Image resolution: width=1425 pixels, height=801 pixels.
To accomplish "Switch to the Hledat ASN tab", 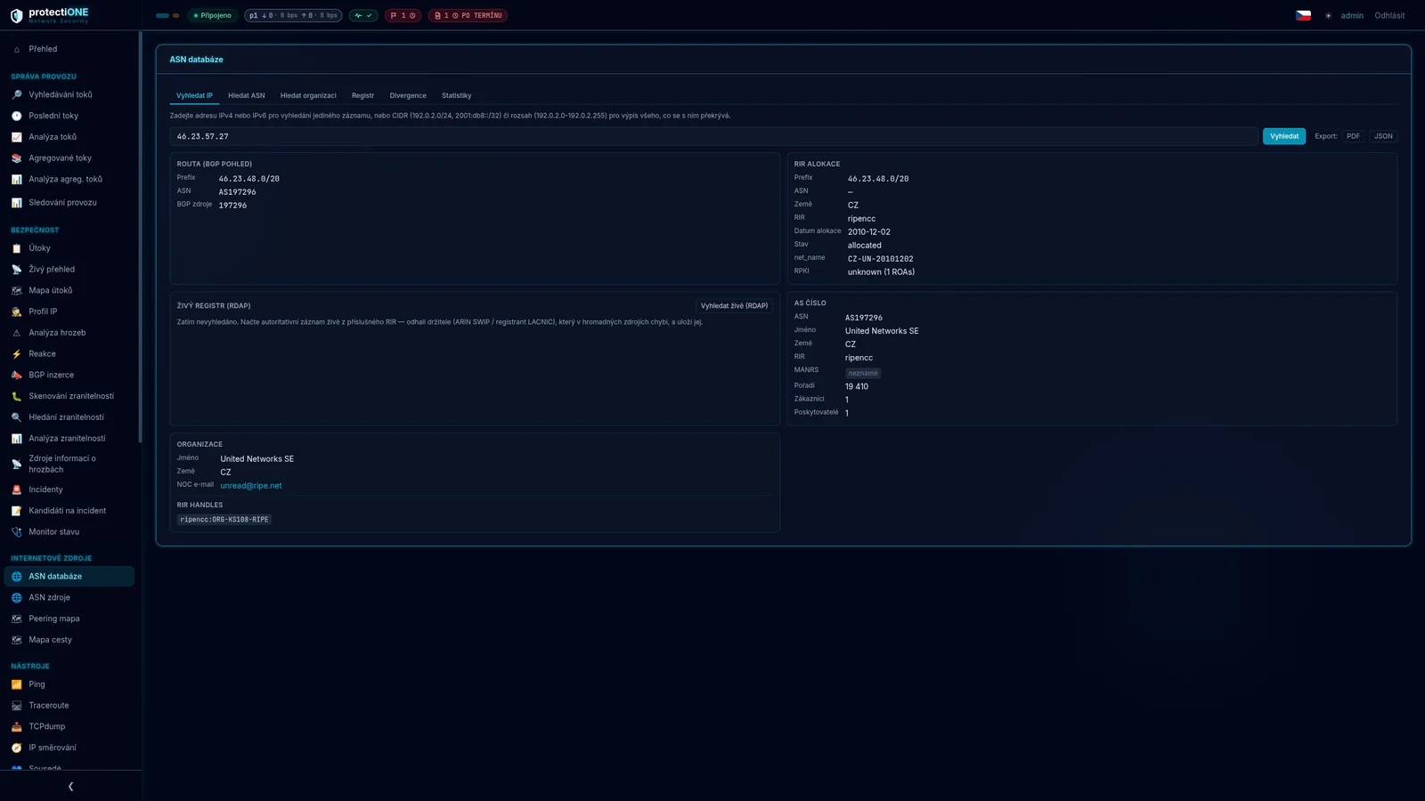I will (x=247, y=95).
